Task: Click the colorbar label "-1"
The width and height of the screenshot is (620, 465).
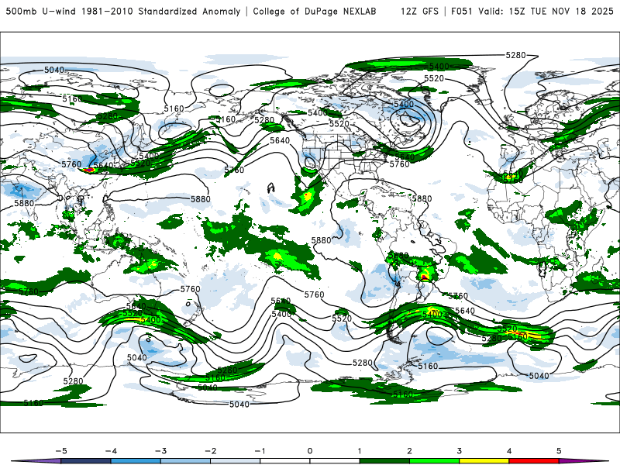Action: click(x=260, y=451)
